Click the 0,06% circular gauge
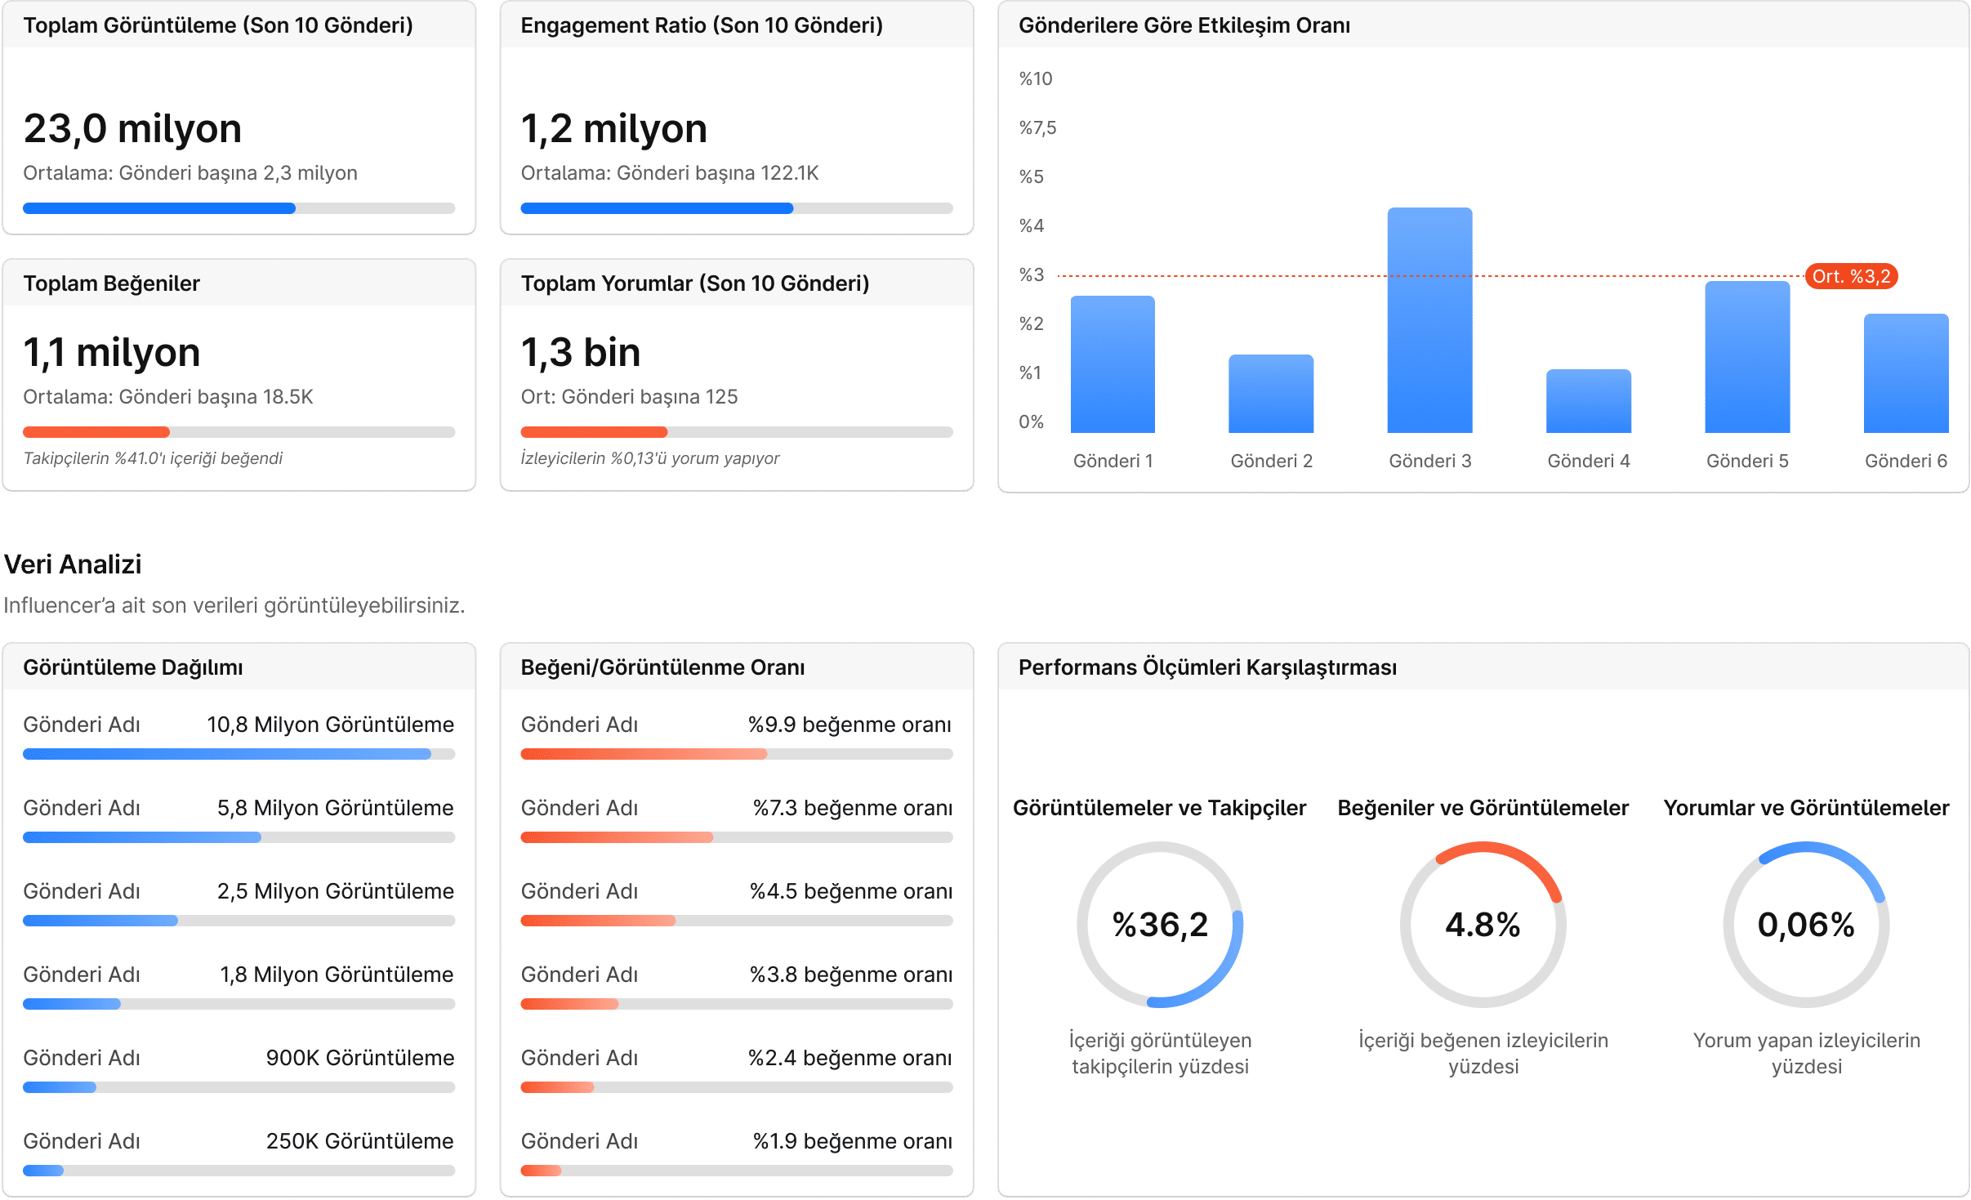Viewport: 1971px width, 1200px height. pos(1806,925)
